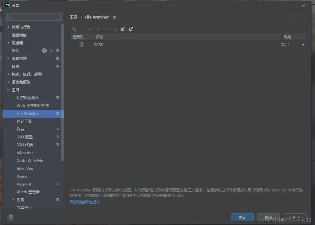Move watcher up with arrow icon
Screen dimensions: 315x225
(x=98, y=29)
